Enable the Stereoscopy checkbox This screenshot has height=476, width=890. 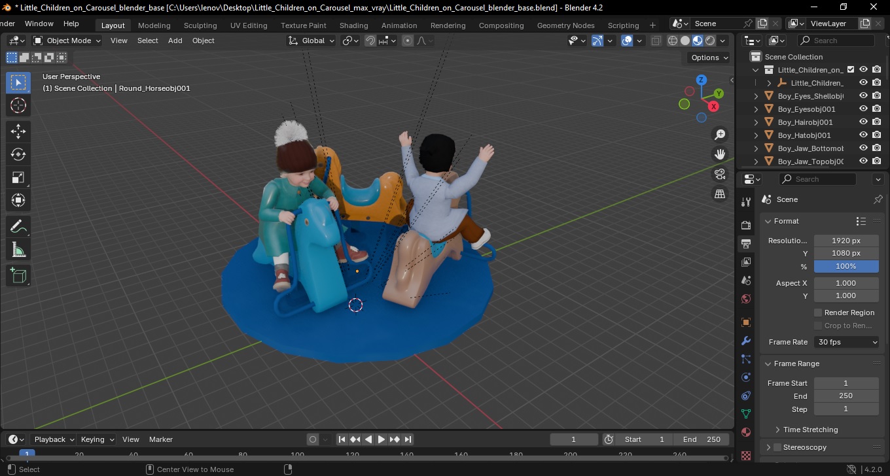point(777,447)
